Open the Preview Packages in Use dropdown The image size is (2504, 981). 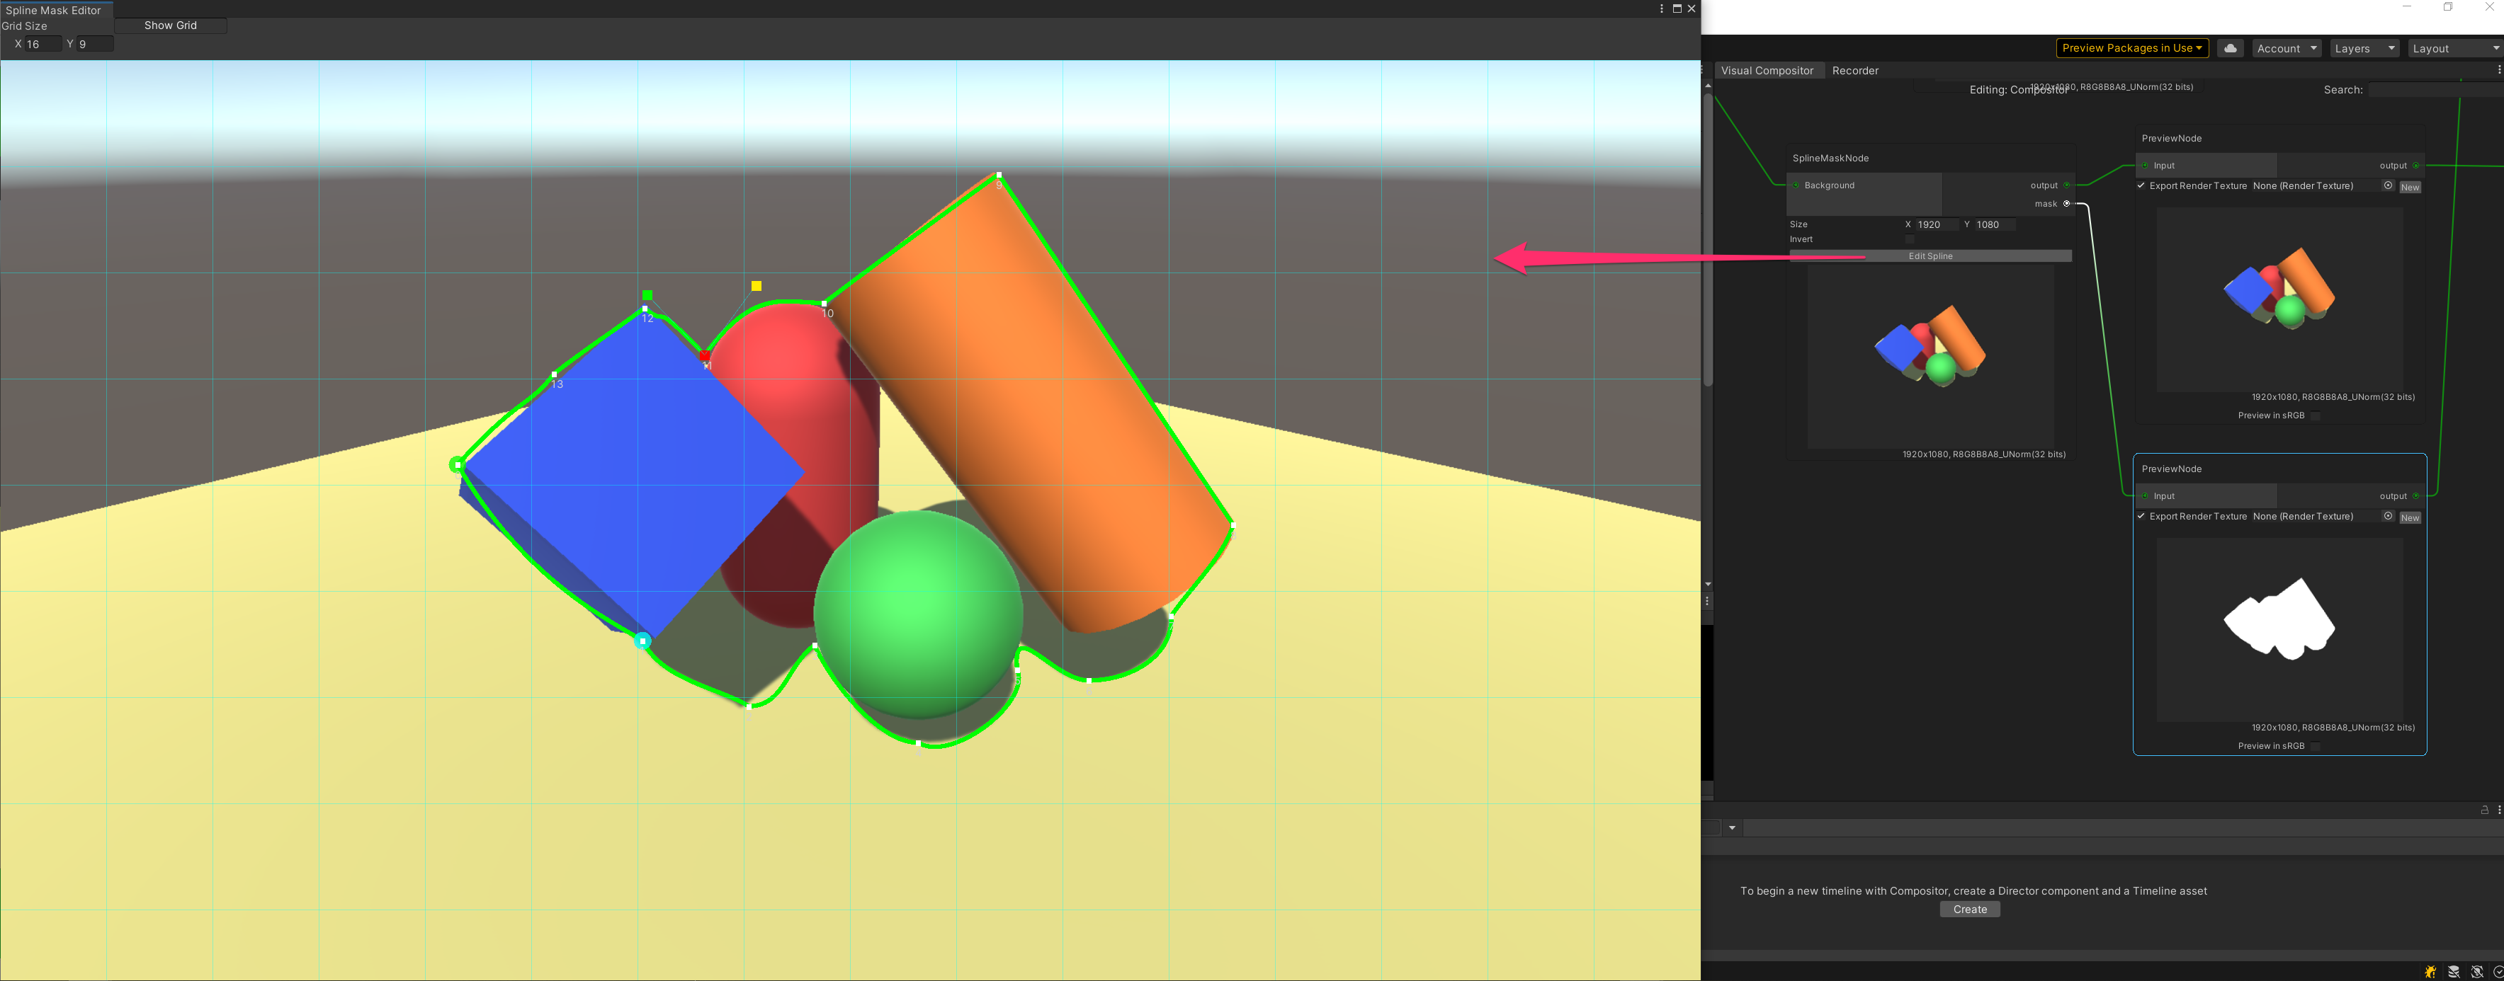[2131, 49]
